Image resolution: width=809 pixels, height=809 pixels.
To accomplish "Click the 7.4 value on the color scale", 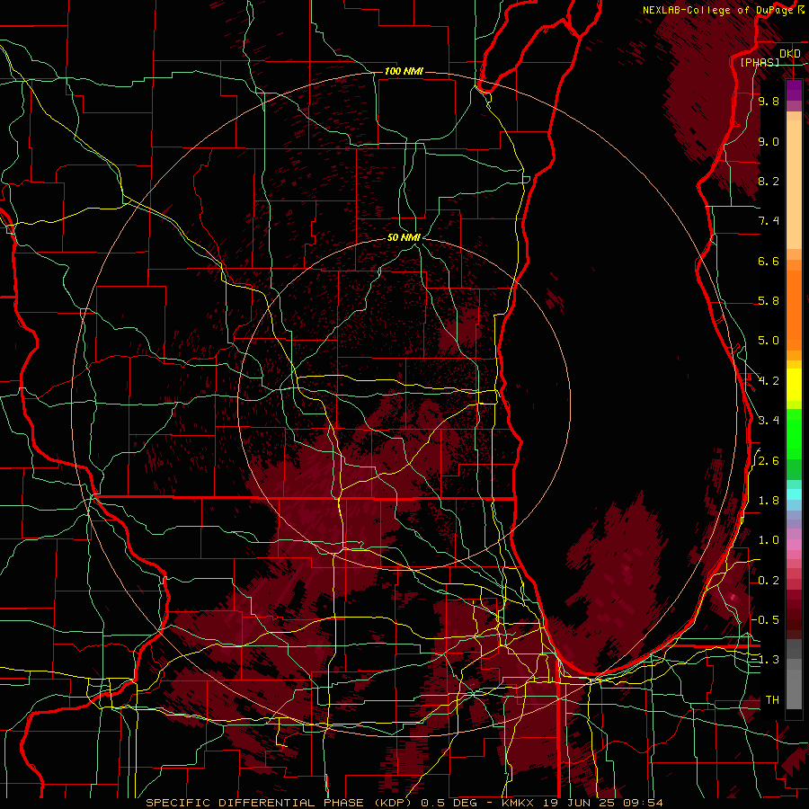I will (x=769, y=221).
